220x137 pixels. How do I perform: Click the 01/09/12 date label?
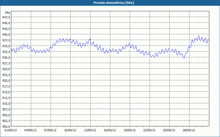click(x=11, y=130)
